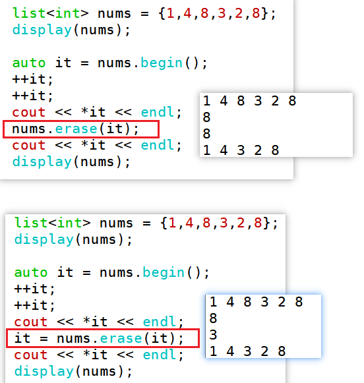Click last 'display(nums);' line of first code block

(71, 162)
